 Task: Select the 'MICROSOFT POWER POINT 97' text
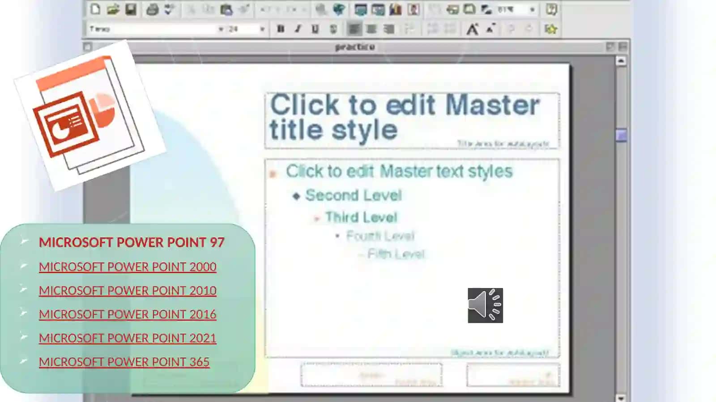pos(132,242)
